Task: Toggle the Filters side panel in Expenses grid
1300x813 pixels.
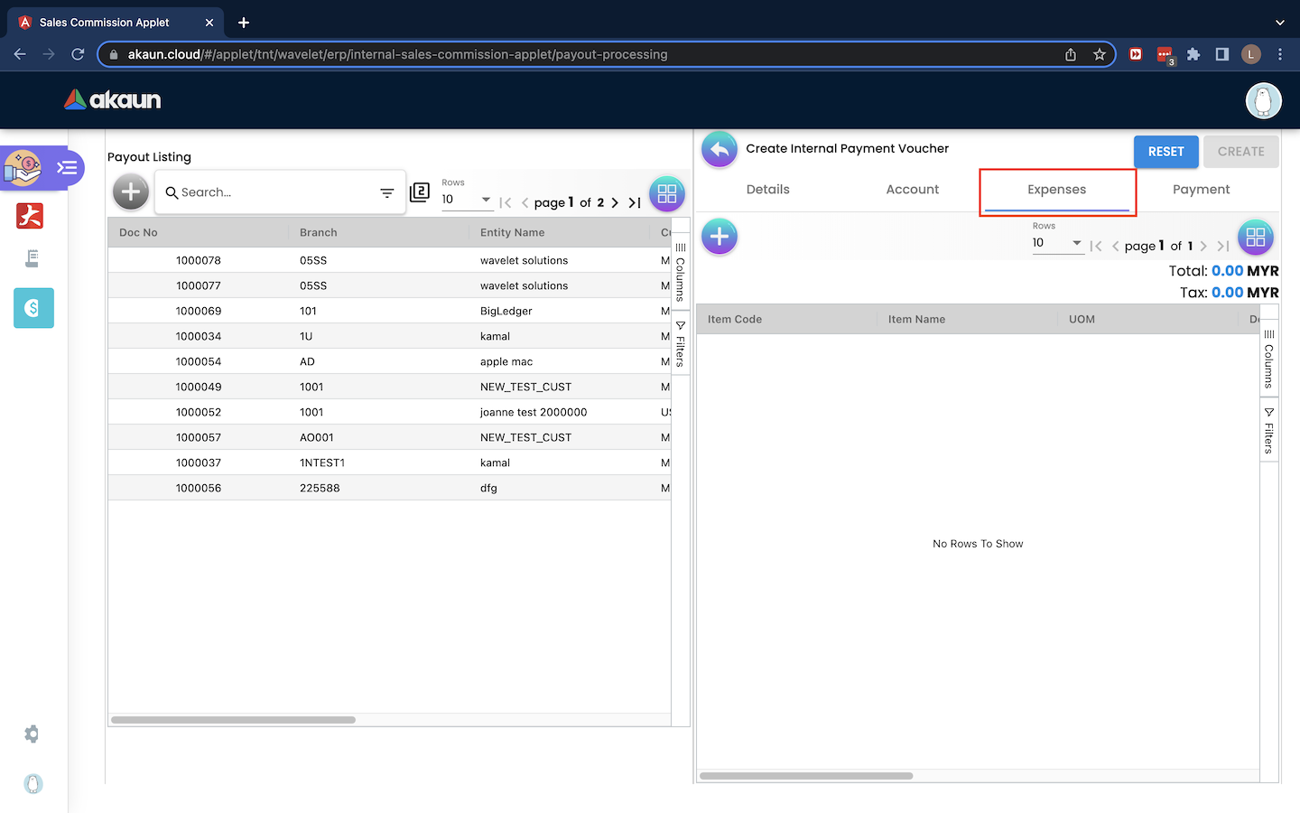Action: point(1268,431)
